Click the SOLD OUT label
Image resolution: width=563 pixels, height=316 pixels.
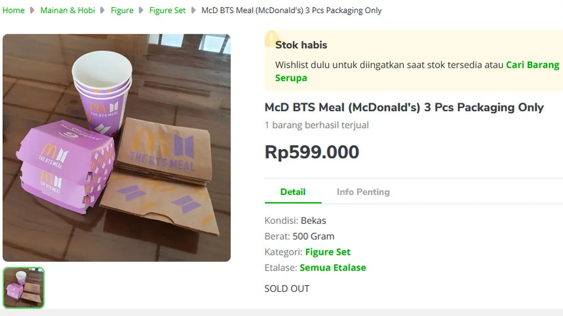pos(287,288)
